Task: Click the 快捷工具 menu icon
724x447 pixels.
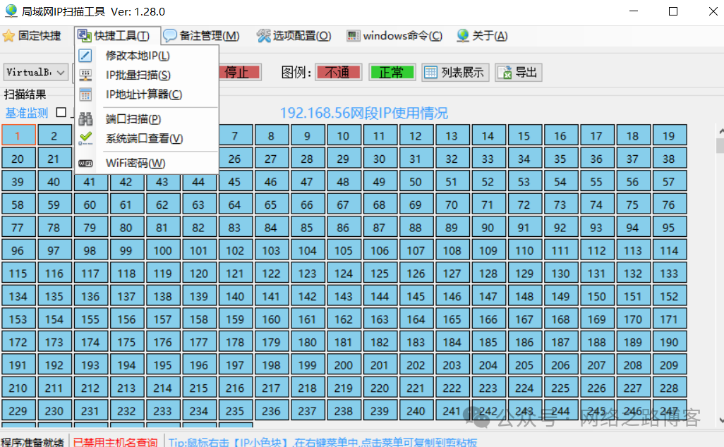Action: coord(84,36)
